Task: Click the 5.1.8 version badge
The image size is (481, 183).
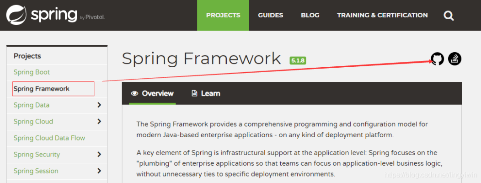Action: pyautogui.click(x=298, y=60)
